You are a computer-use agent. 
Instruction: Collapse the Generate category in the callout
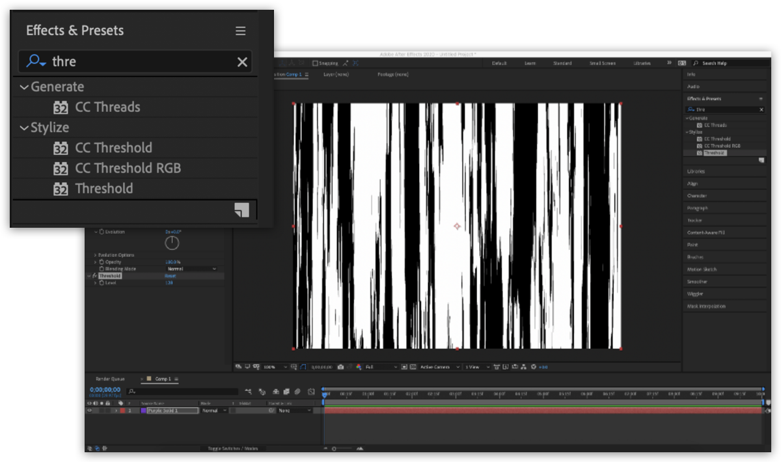click(24, 87)
